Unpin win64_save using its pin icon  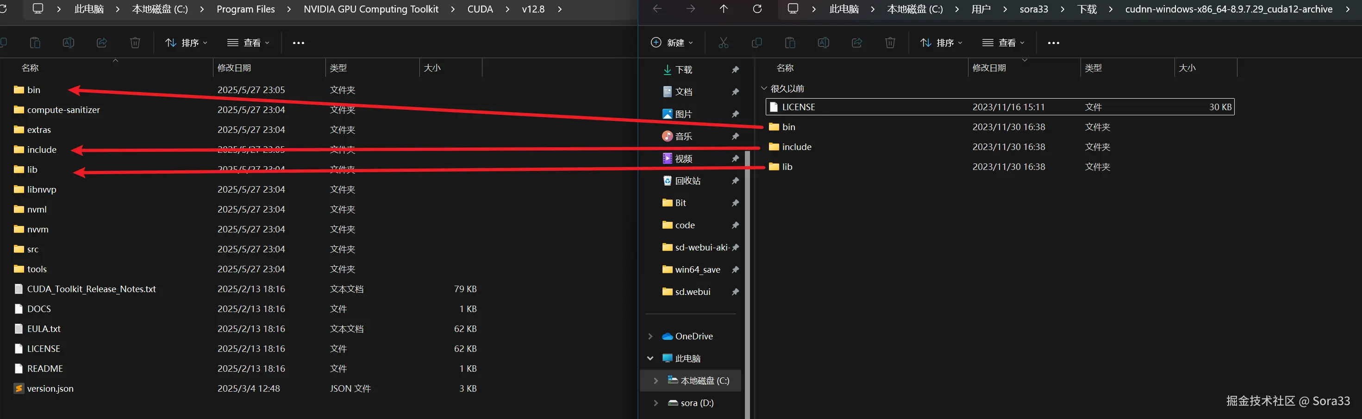click(x=735, y=270)
